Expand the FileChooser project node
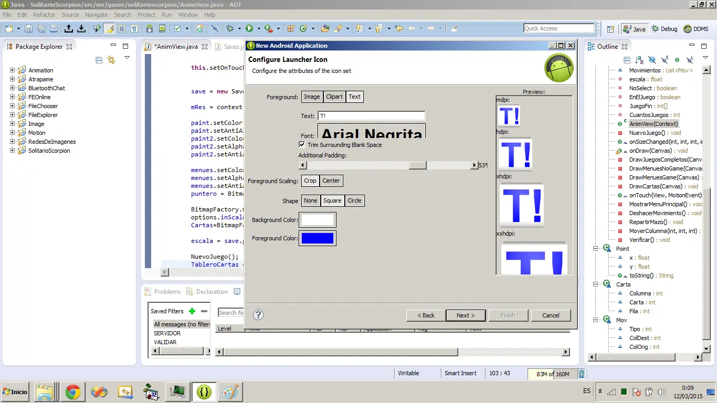 click(x=12, y=106)
